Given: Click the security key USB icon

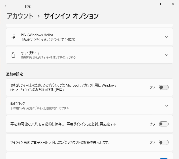Looking at the screenshot, I should tap(13, 55).
